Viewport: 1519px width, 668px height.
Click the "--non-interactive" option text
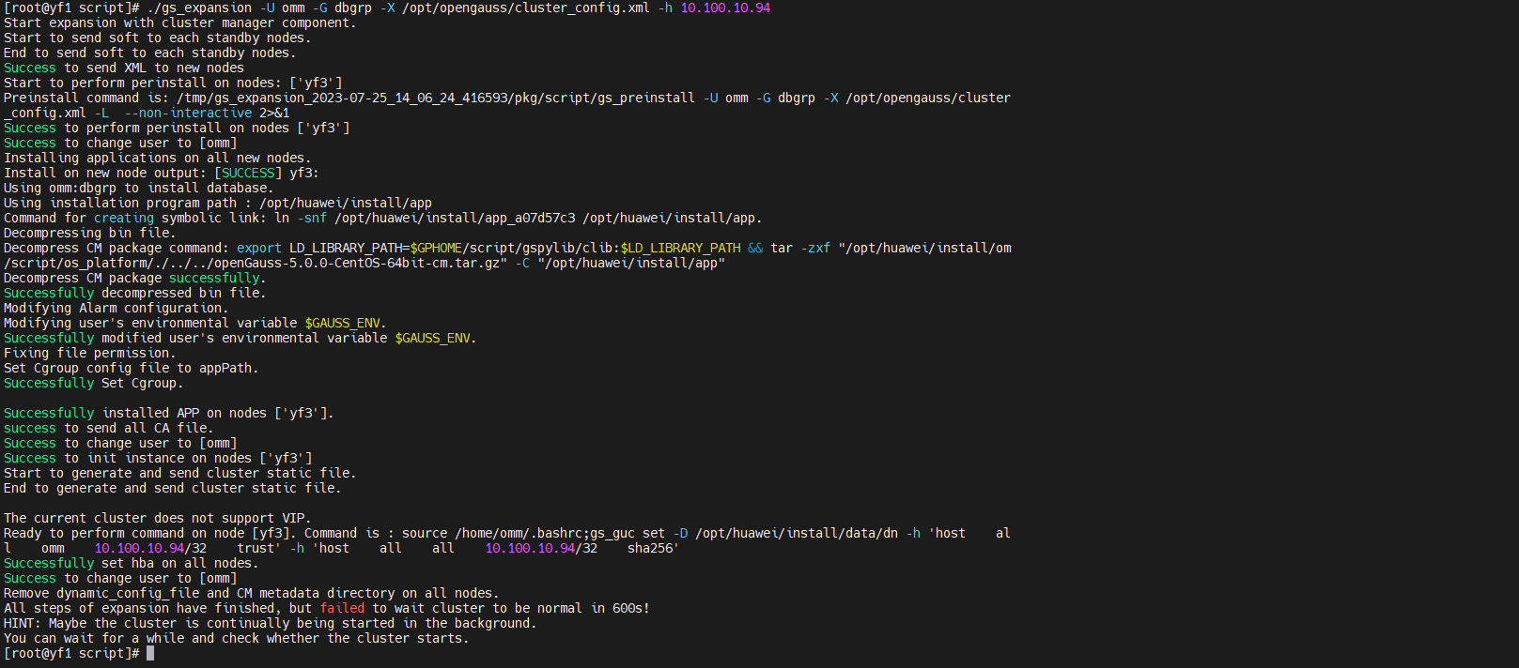188,113
